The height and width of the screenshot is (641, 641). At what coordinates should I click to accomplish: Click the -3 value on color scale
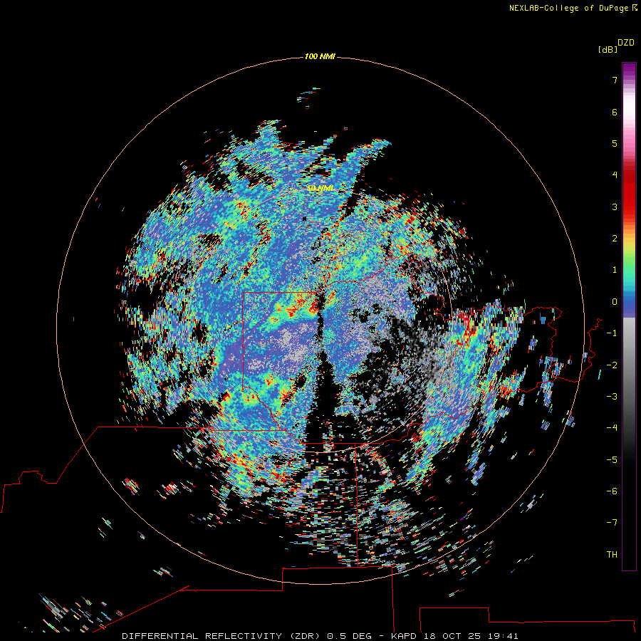pos(612,397)
